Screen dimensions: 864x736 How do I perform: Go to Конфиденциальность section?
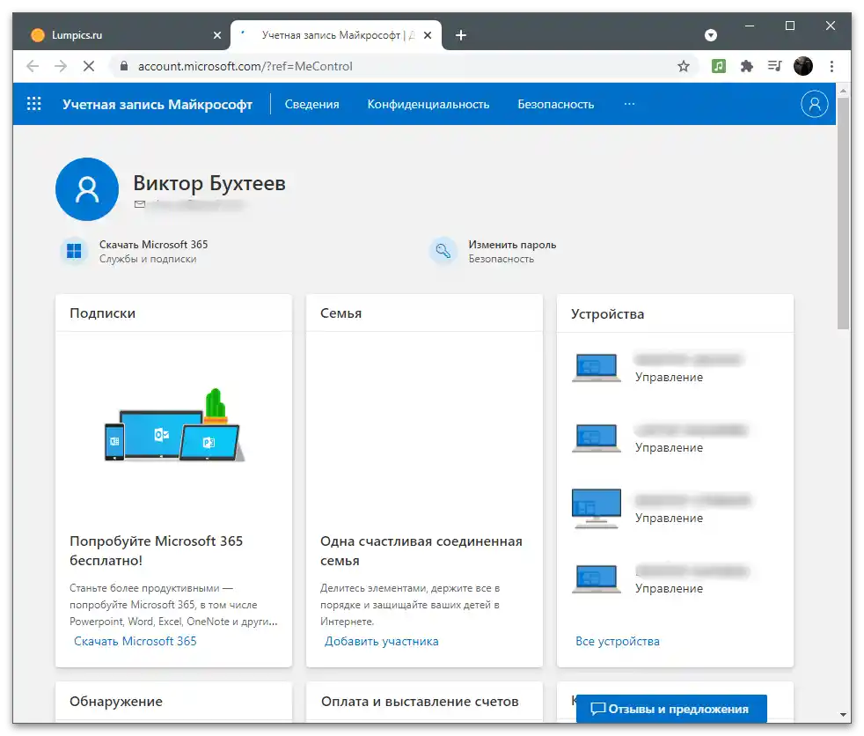pos(428,104)
